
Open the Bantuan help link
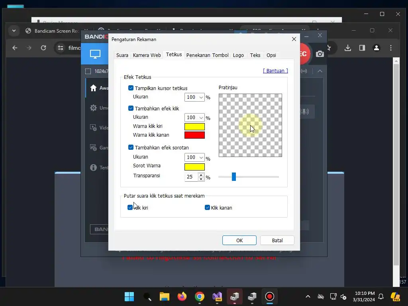(x=275, y=71)
